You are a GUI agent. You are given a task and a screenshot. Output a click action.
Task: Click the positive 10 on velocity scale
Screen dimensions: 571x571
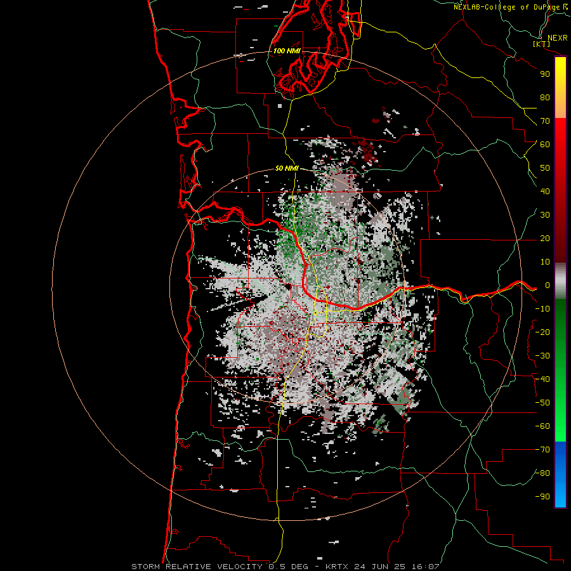545,262
